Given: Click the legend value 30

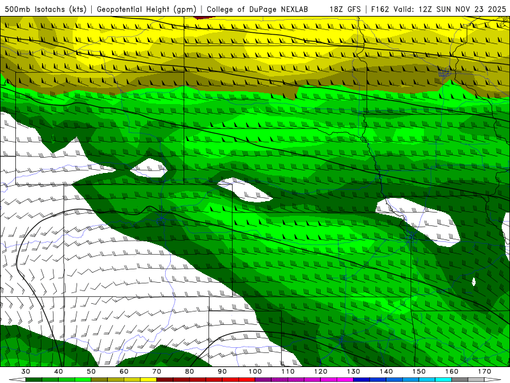Looking at the screenshot, I should pyautogui.click(x=25, y=372).
